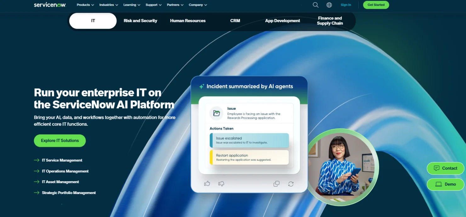Click the Restart application action card
Screen dimensions: 466x217
(249, 157)
